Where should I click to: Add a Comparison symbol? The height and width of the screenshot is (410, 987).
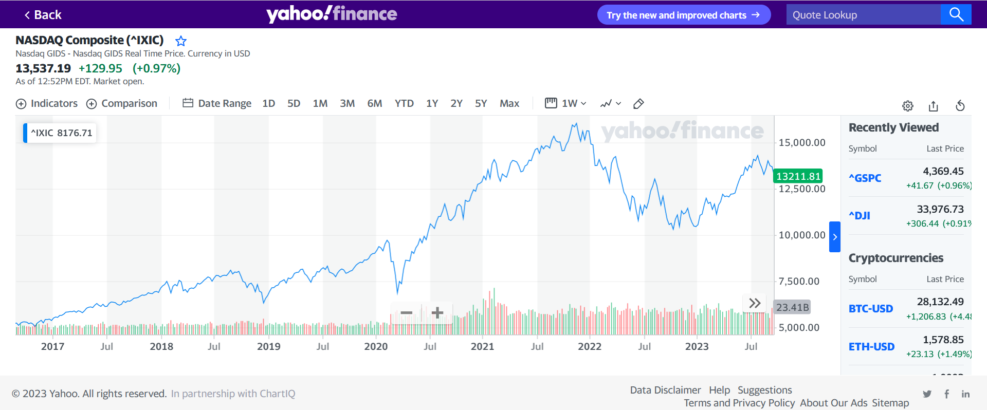122,103
